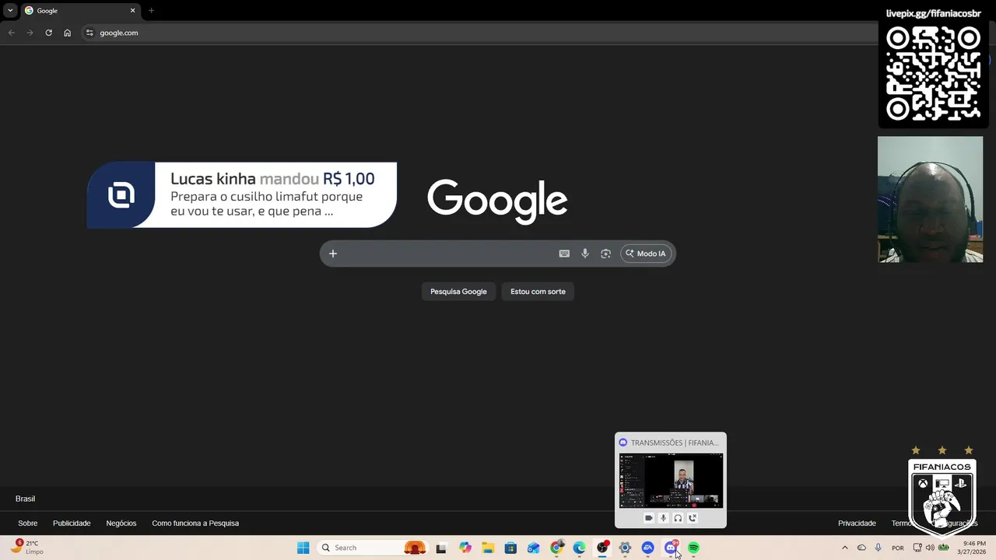Click the Estou com sorte button
The width and height of the screenshot is (996, 560).
[538, 292]
